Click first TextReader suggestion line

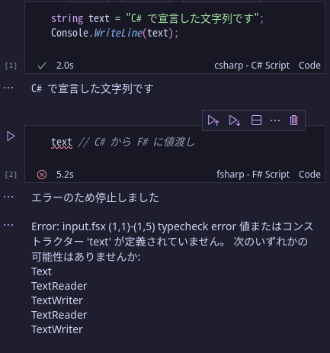[x=59, y=286]
